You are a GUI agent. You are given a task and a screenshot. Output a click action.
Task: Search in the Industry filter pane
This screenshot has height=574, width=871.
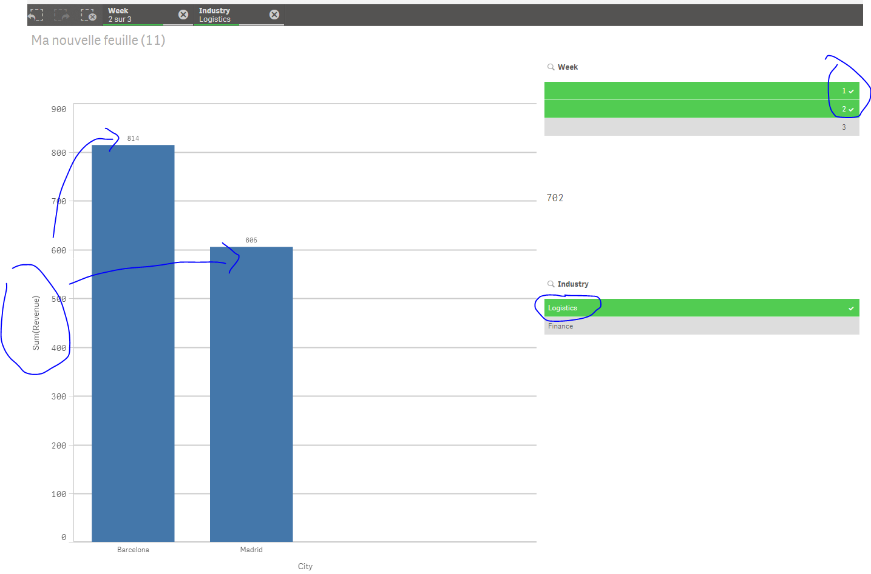(x=551, y=284)
